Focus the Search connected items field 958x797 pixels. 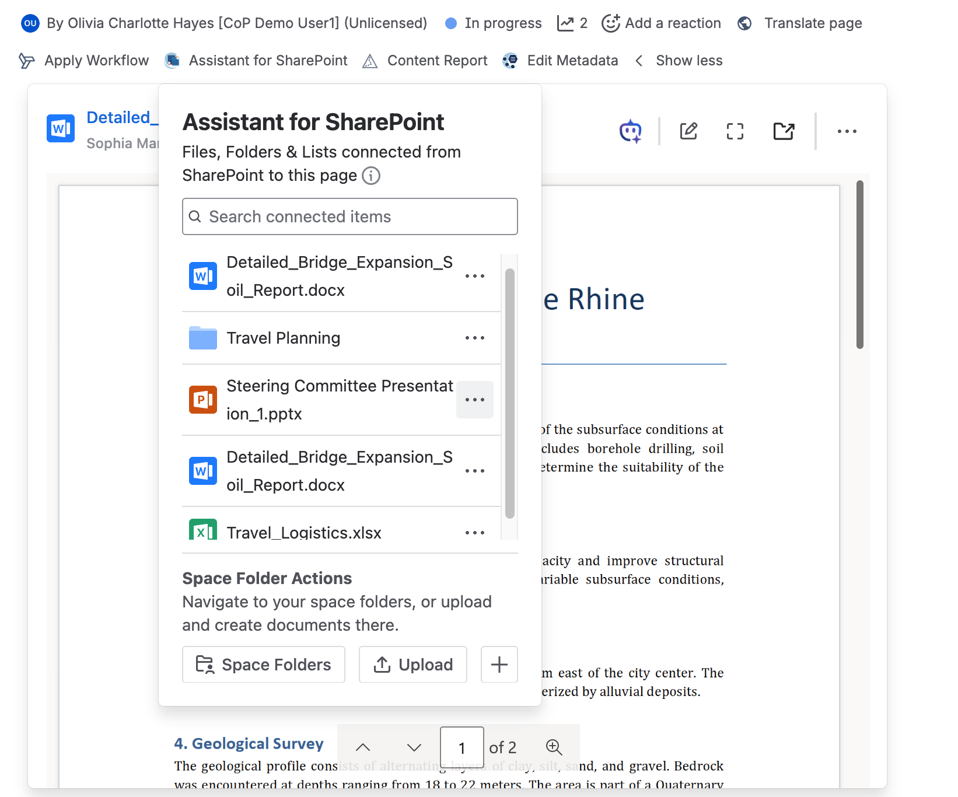pos(350,216)
